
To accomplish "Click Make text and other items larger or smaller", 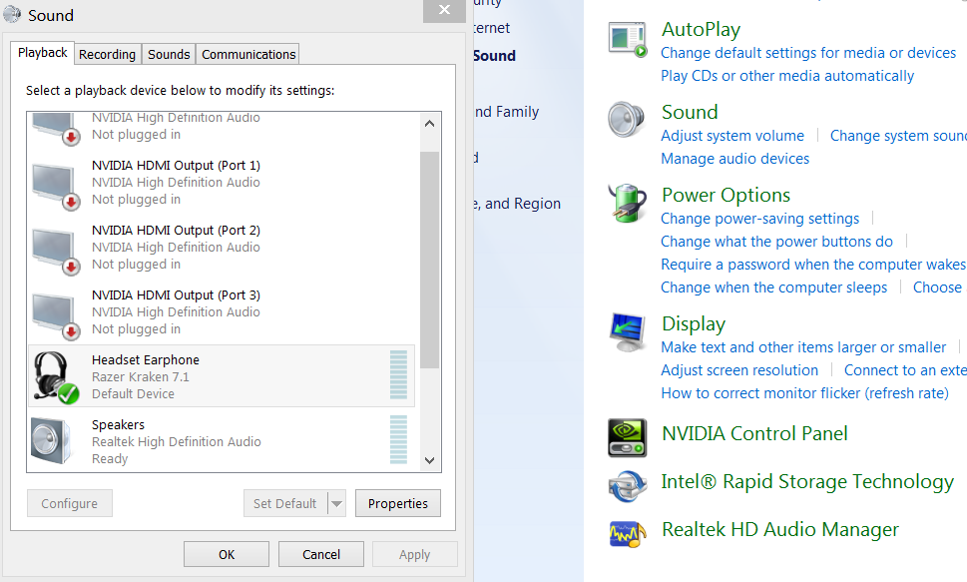I will point(803,347).
